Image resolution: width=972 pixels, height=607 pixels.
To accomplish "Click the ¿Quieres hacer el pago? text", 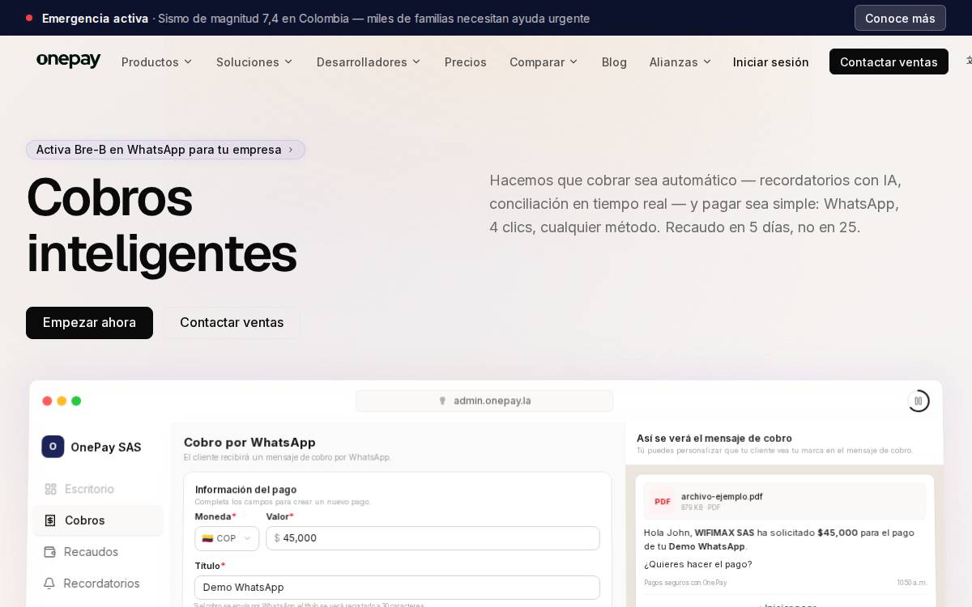I will pos(697,564).
